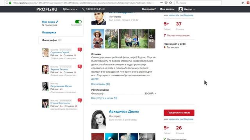Open full gallery via magnifier 185 tile

tap(152, 39)
